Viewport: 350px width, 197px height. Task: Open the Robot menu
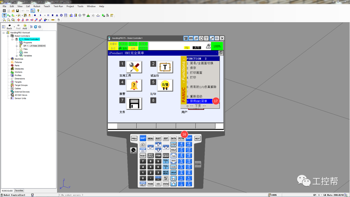pos(37,6)
